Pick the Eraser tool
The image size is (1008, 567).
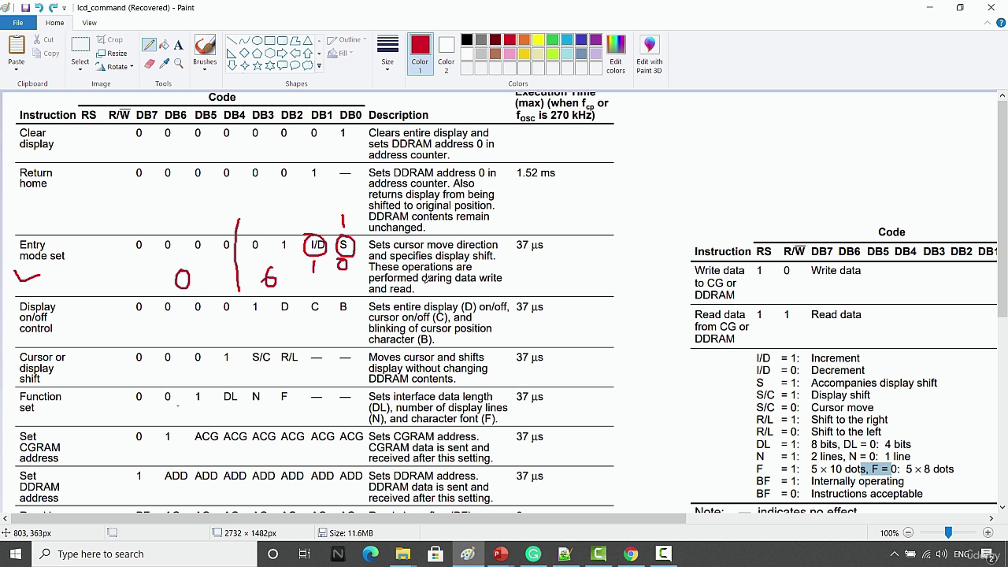coord(149,63)
